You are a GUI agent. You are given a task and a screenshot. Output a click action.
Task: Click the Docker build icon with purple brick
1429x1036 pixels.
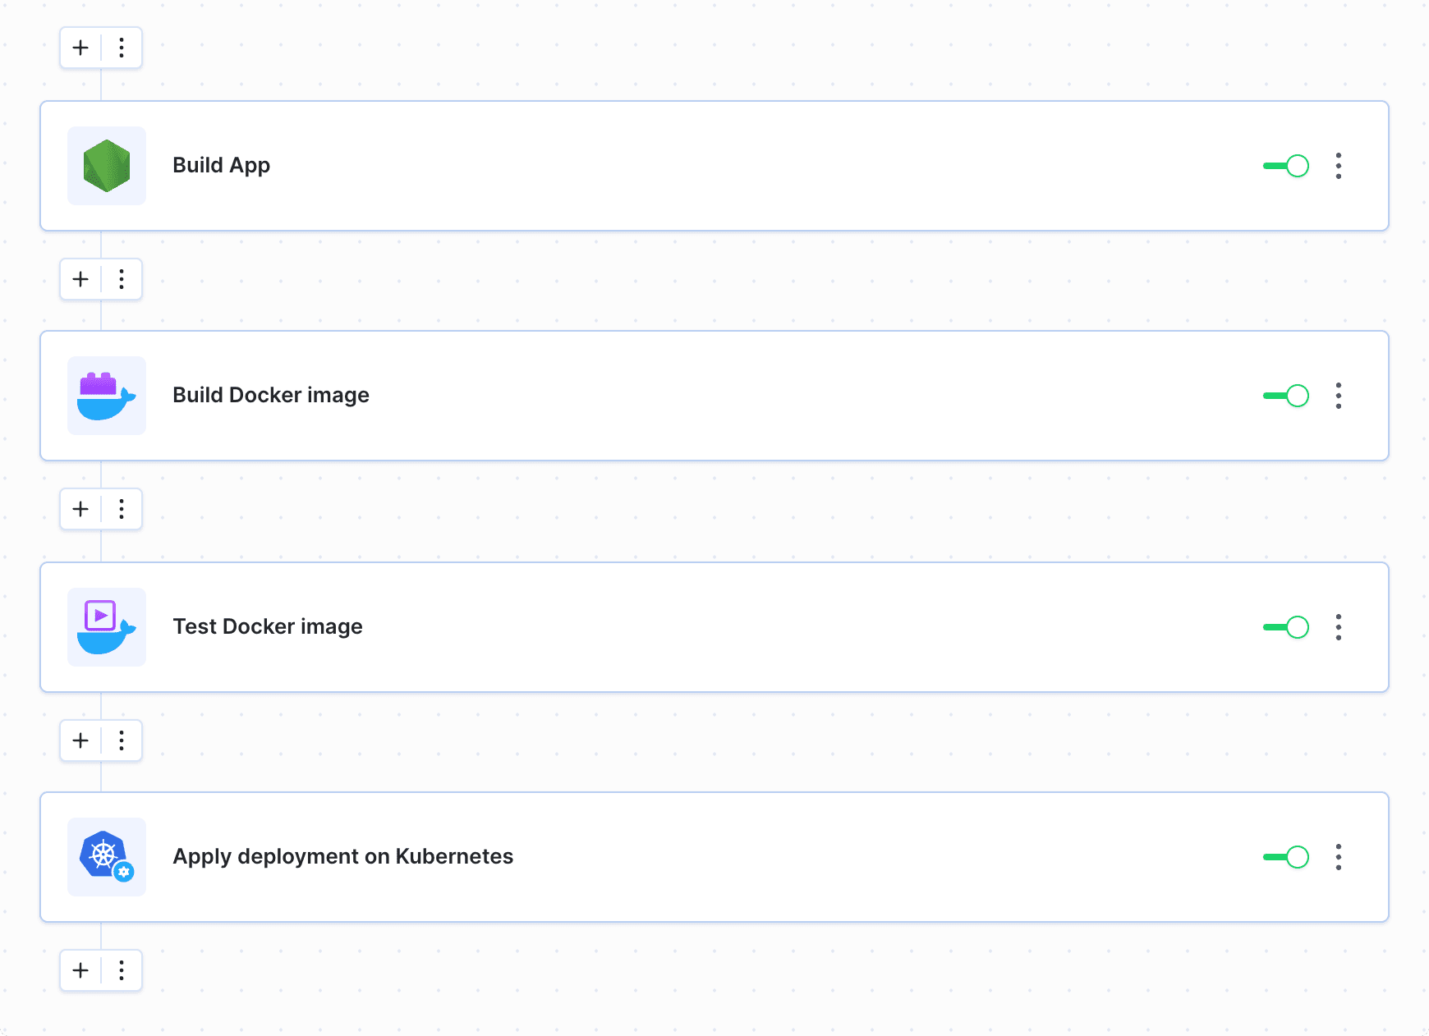[106, 396]
